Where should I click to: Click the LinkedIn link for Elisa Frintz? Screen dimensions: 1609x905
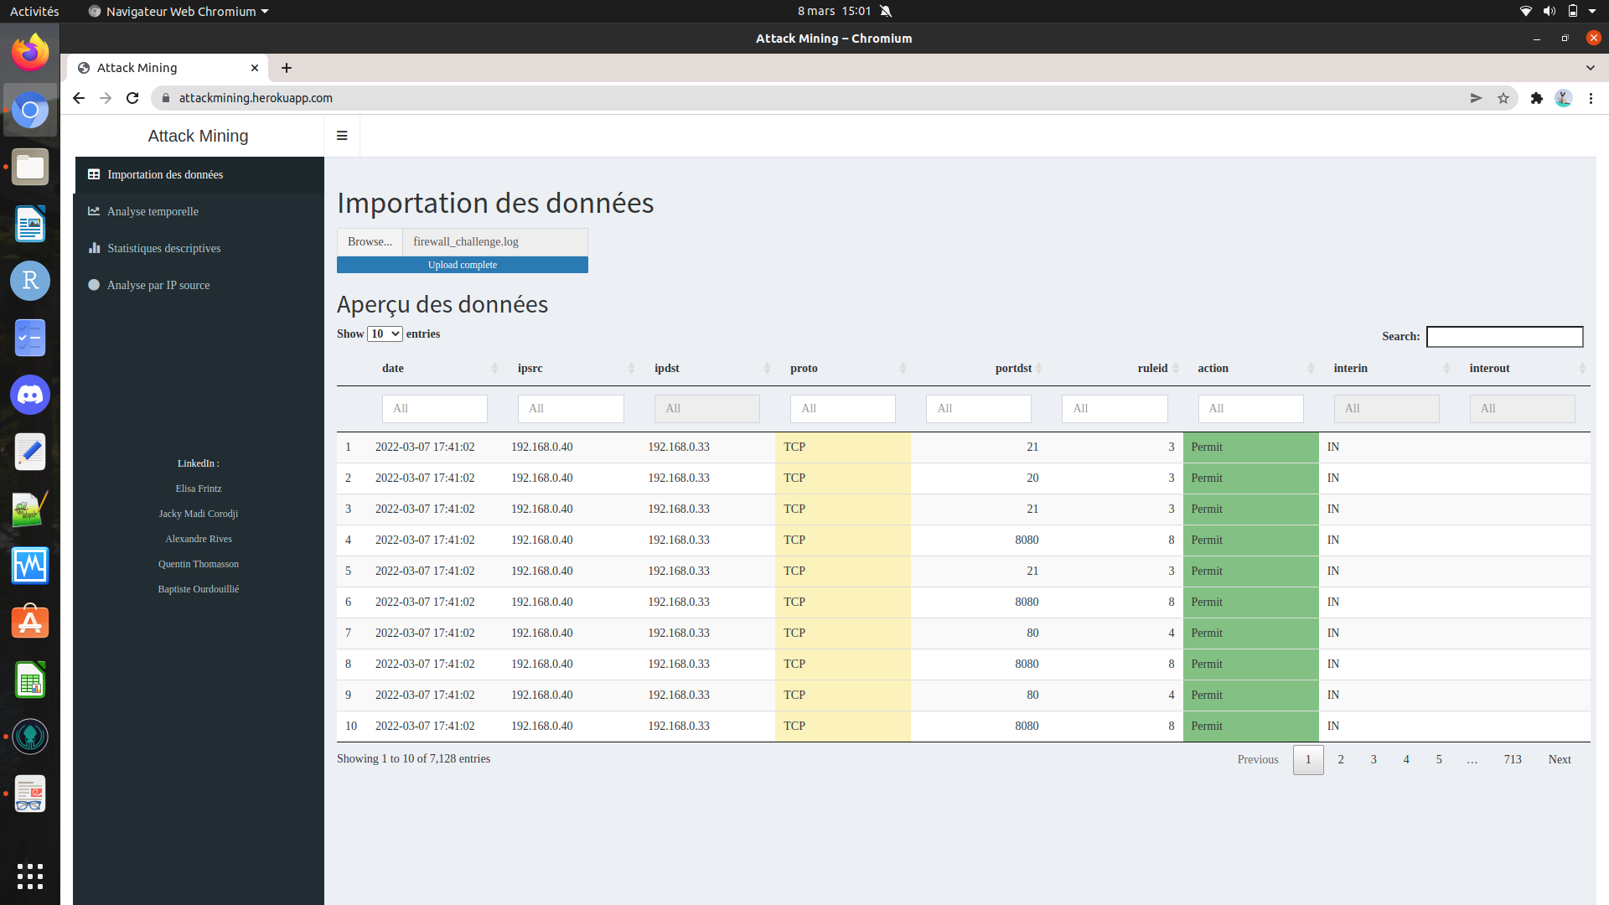pos(198,489)
